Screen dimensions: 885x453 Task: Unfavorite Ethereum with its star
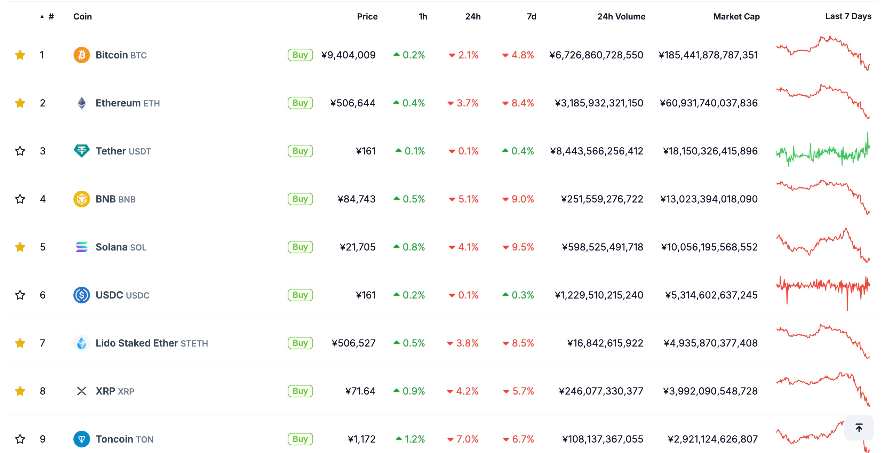coord(20,103)
